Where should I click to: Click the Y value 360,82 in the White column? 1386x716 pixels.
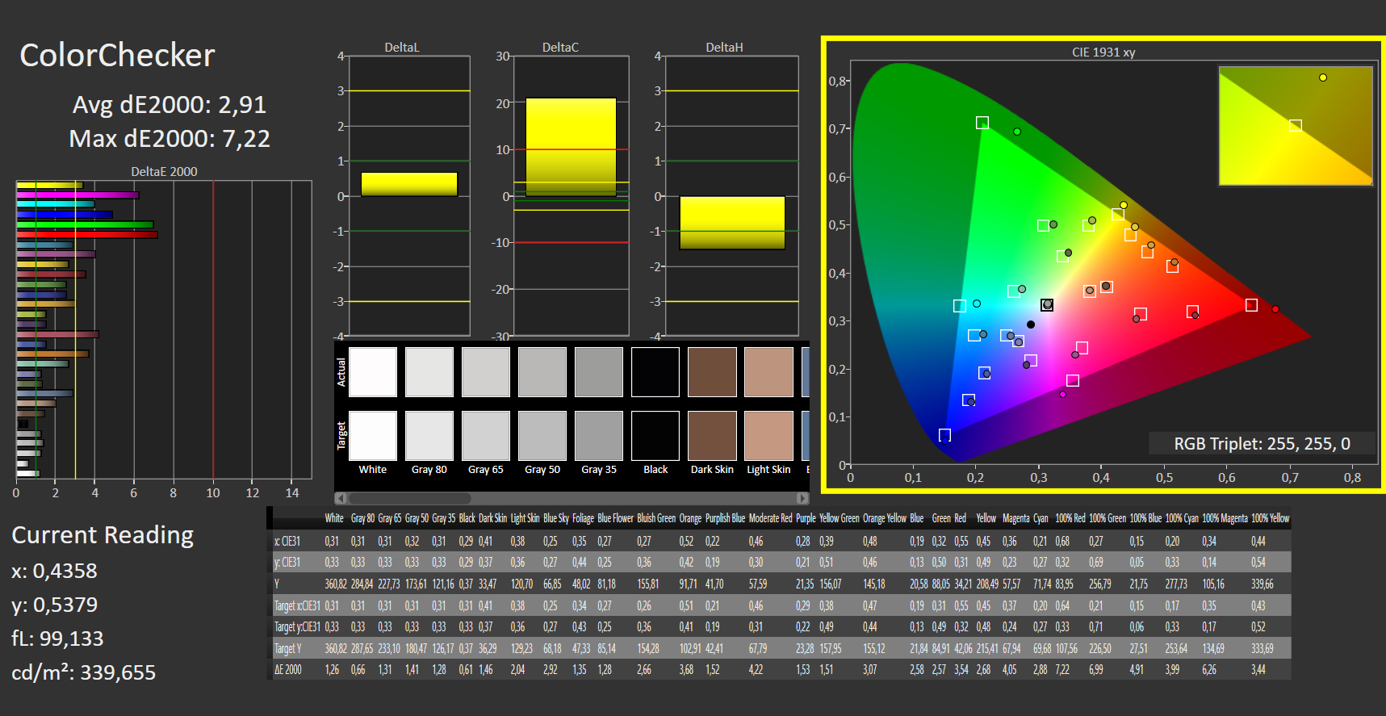[336, 584]
